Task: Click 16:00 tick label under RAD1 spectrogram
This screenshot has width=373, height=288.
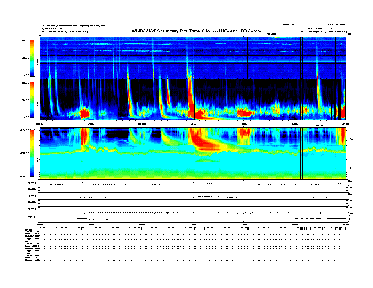Action: pyautogui.click(x=244, y=124)
